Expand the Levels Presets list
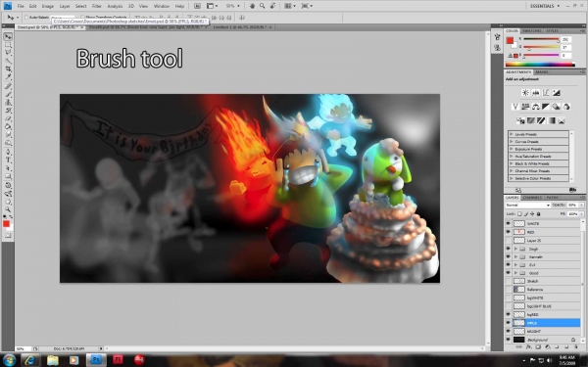Image resolution: width=588 pixels, height=367 pixels. [512, 134]
